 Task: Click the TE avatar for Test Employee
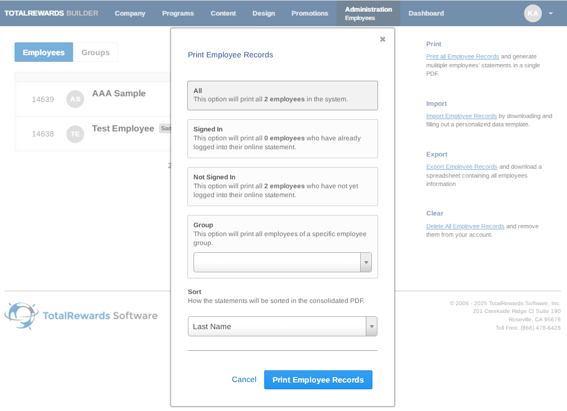[x=75, y=134]
